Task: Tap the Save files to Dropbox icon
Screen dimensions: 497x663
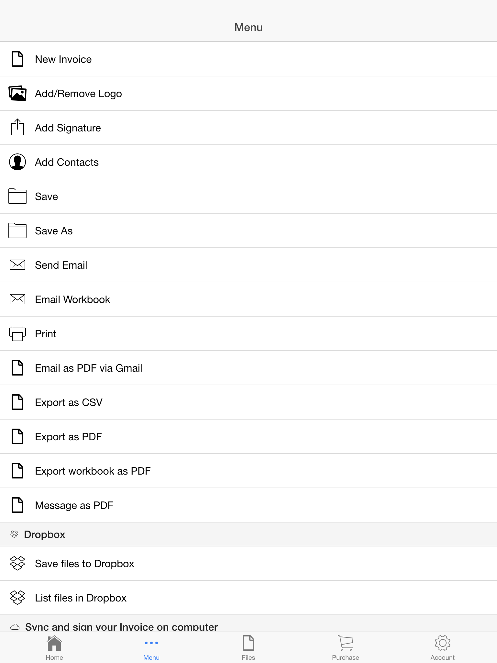Action: coord(17,563)
